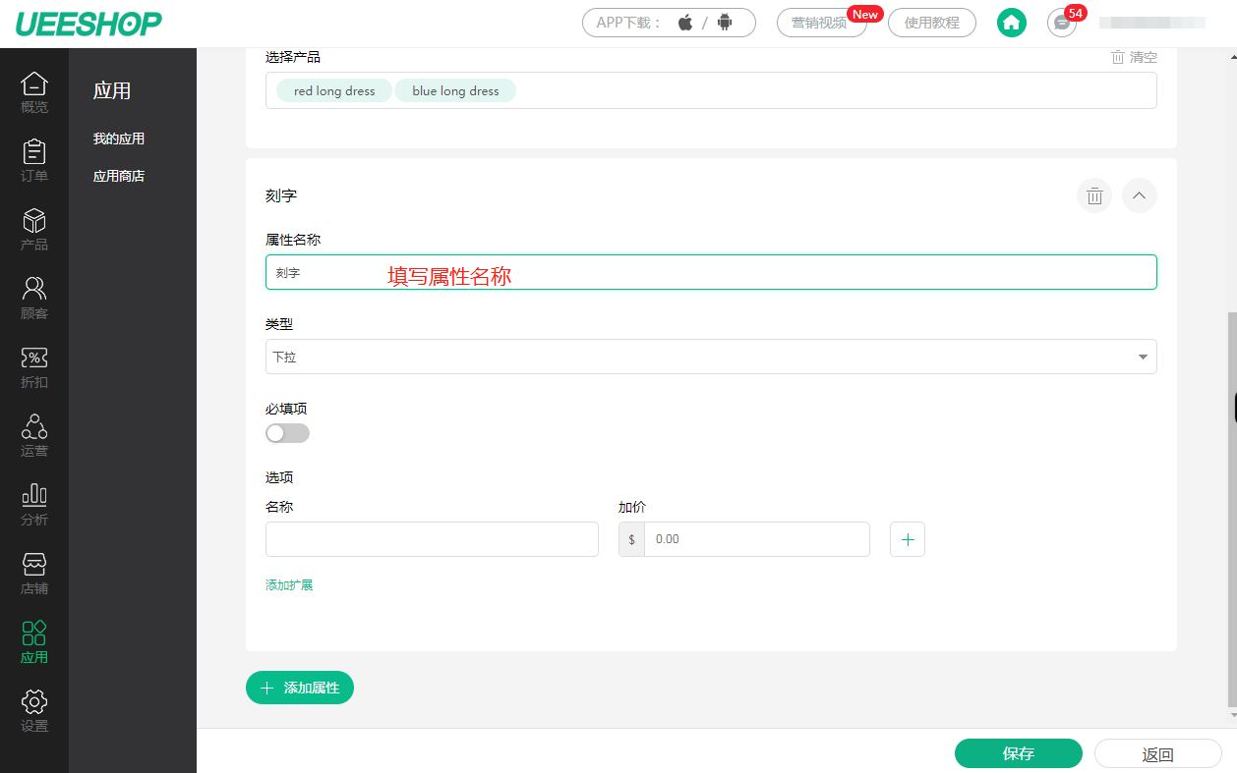Click the UEESHOP logo
1237x773 pixels.
pos(88,24)
